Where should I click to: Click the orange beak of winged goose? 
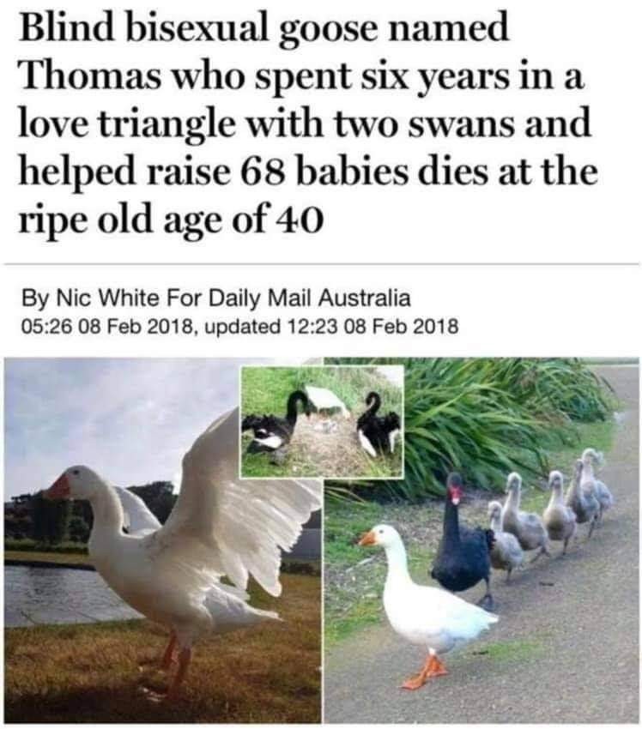[x=59, y=488]
